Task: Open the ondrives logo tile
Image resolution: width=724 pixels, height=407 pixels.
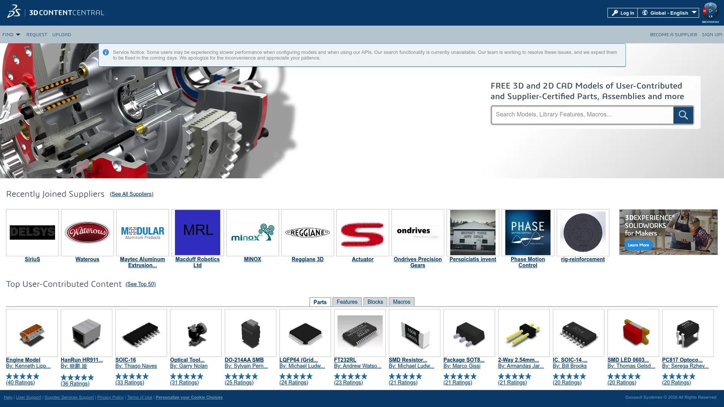Action: point(417,232)
